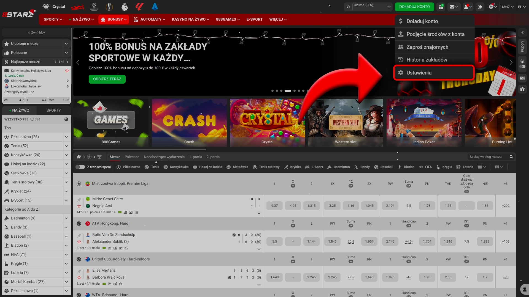Image resolution: width=529 pixels, height=297 pixels.
Task: Open the Główne (PLN) currency dropdown
Action: tap(368, 7)
